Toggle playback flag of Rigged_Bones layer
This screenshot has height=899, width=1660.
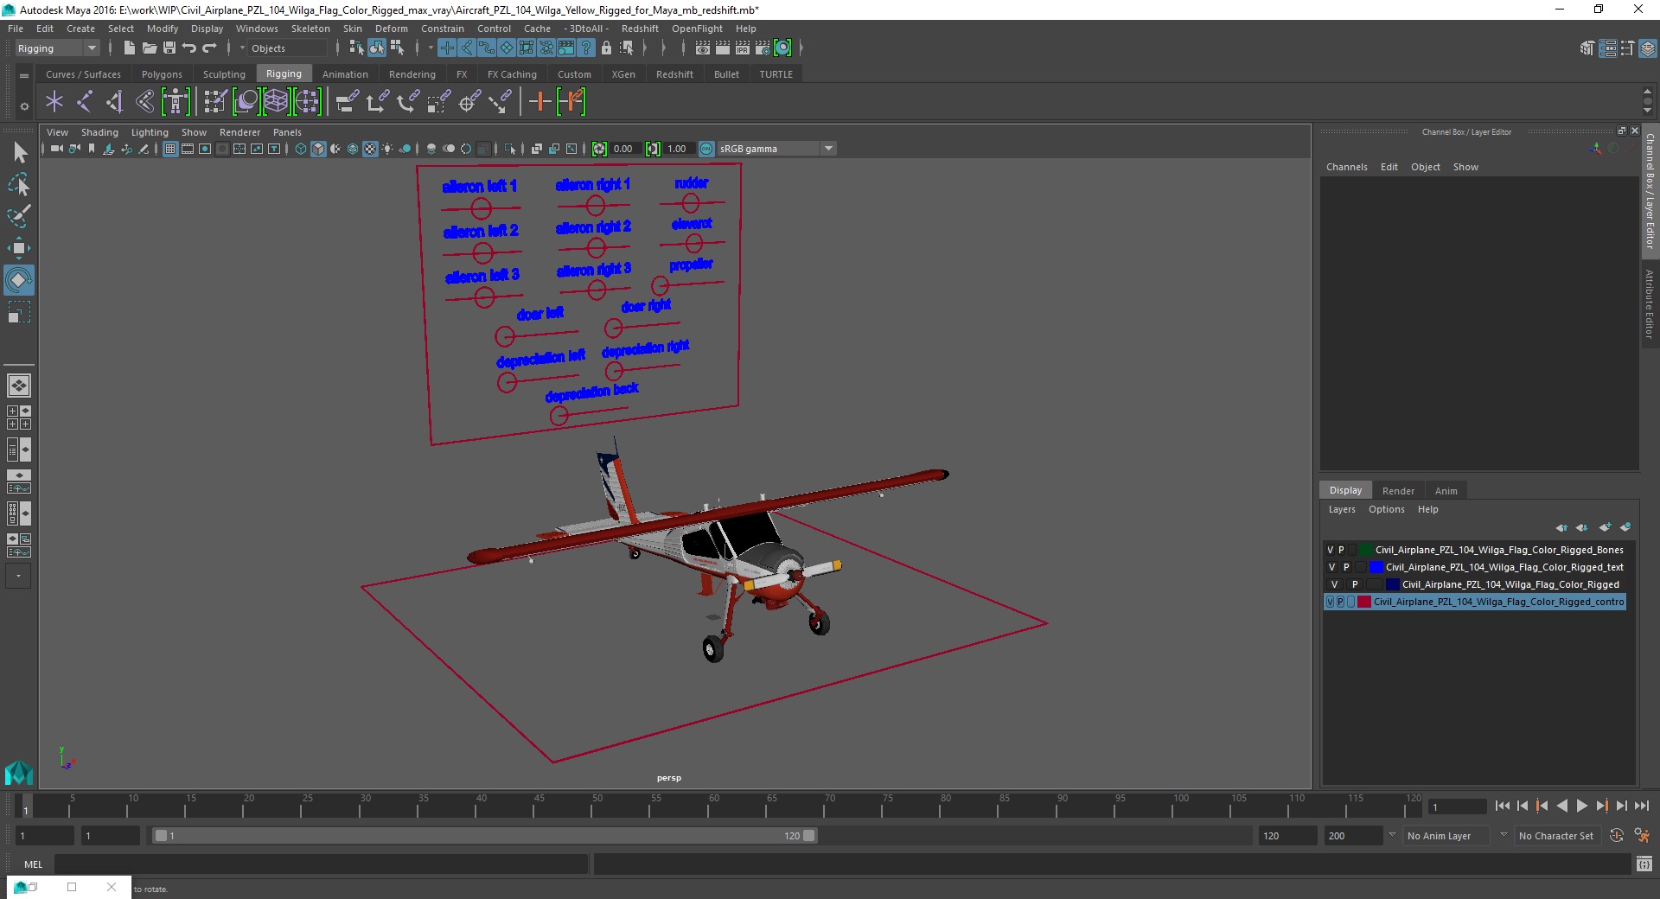tap(1342, 550)
